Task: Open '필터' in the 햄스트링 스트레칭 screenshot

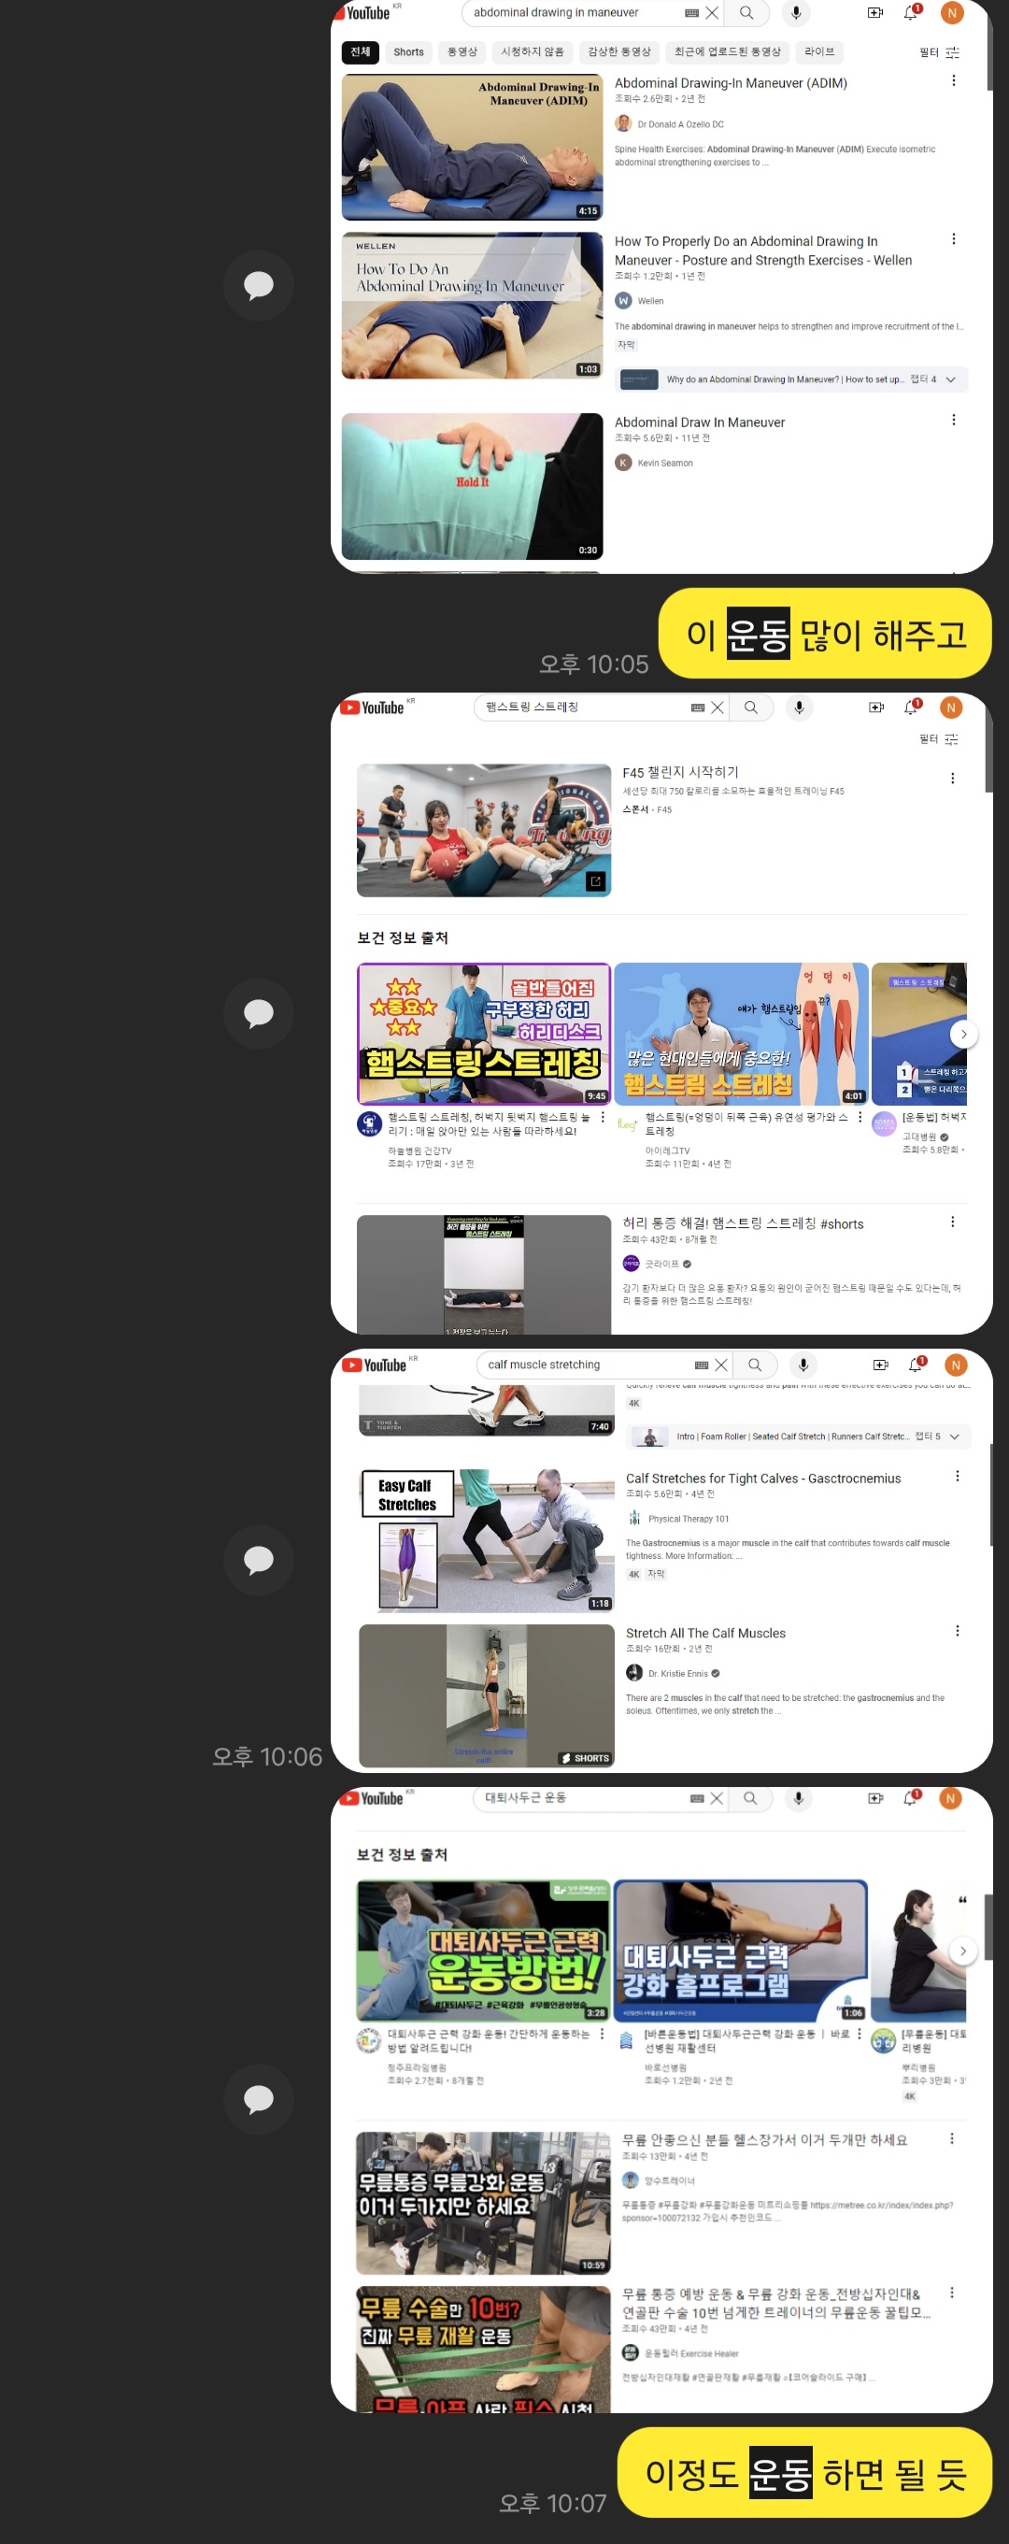Action: tap(939, 738)
